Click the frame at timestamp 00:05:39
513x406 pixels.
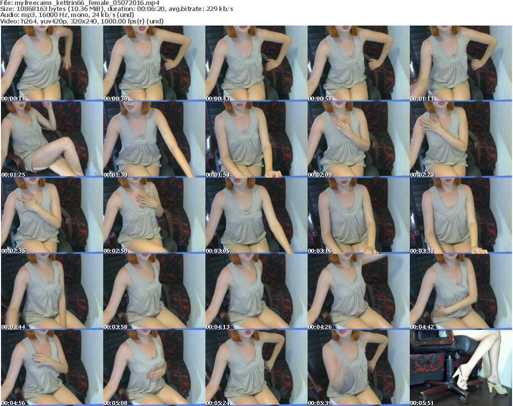coord(358,368)
